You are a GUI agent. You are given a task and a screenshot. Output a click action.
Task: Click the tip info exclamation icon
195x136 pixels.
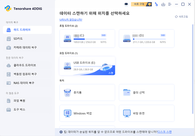click(61, 132)
